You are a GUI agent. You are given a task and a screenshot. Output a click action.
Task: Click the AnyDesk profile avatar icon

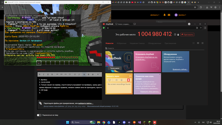pos(189,24)
